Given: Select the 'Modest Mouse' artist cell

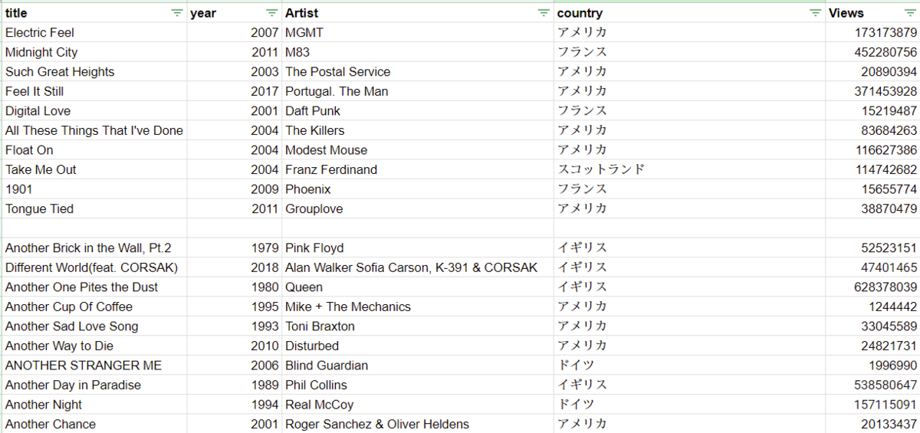Looking at the screenshot, I should click(418, 150).
